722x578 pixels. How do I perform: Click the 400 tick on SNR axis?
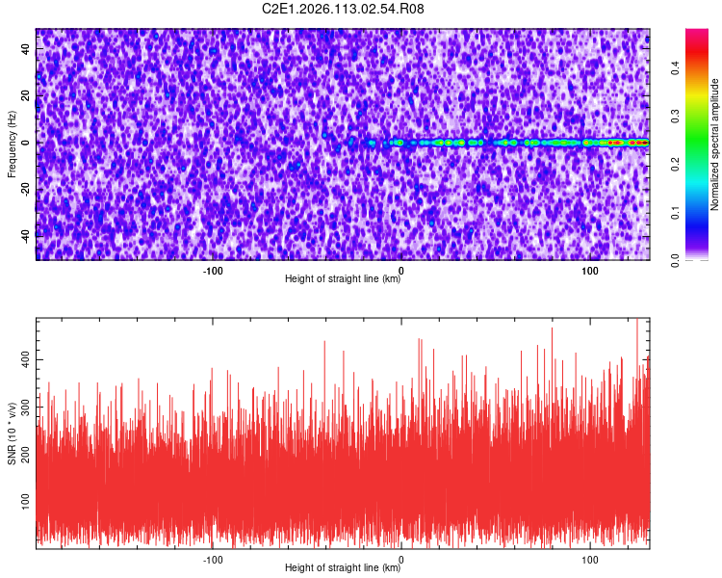pyautogui.click(x=26, y=358)
